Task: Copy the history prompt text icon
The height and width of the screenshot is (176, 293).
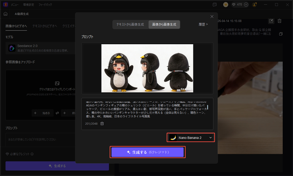Action: coord(280,34)
